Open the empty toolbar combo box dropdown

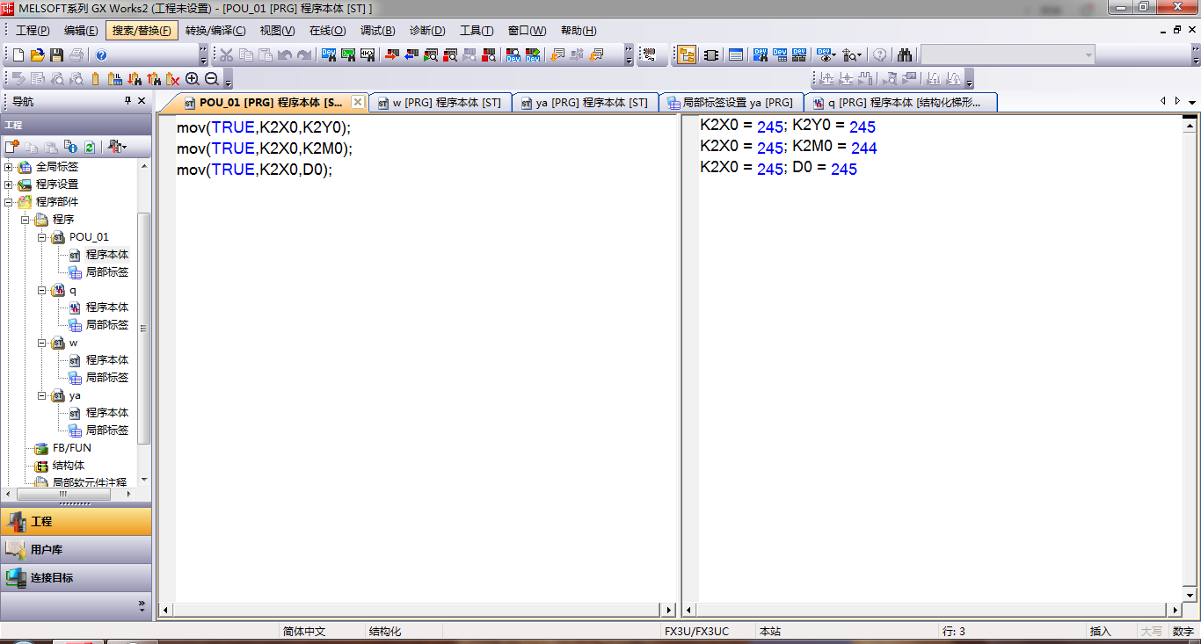tap(1088, 54)
